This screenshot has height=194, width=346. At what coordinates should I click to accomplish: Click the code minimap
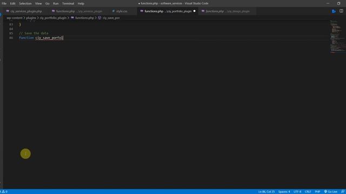337,37
